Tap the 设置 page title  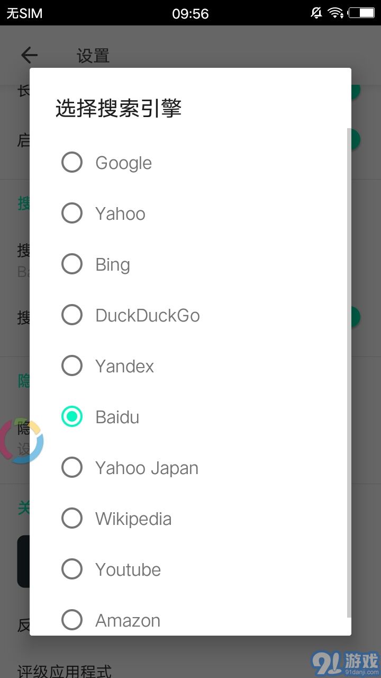click(93, 56)
